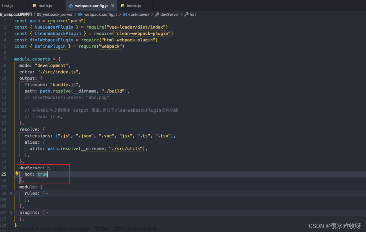Click the resolve key on line 18

[x=28, y=129]
